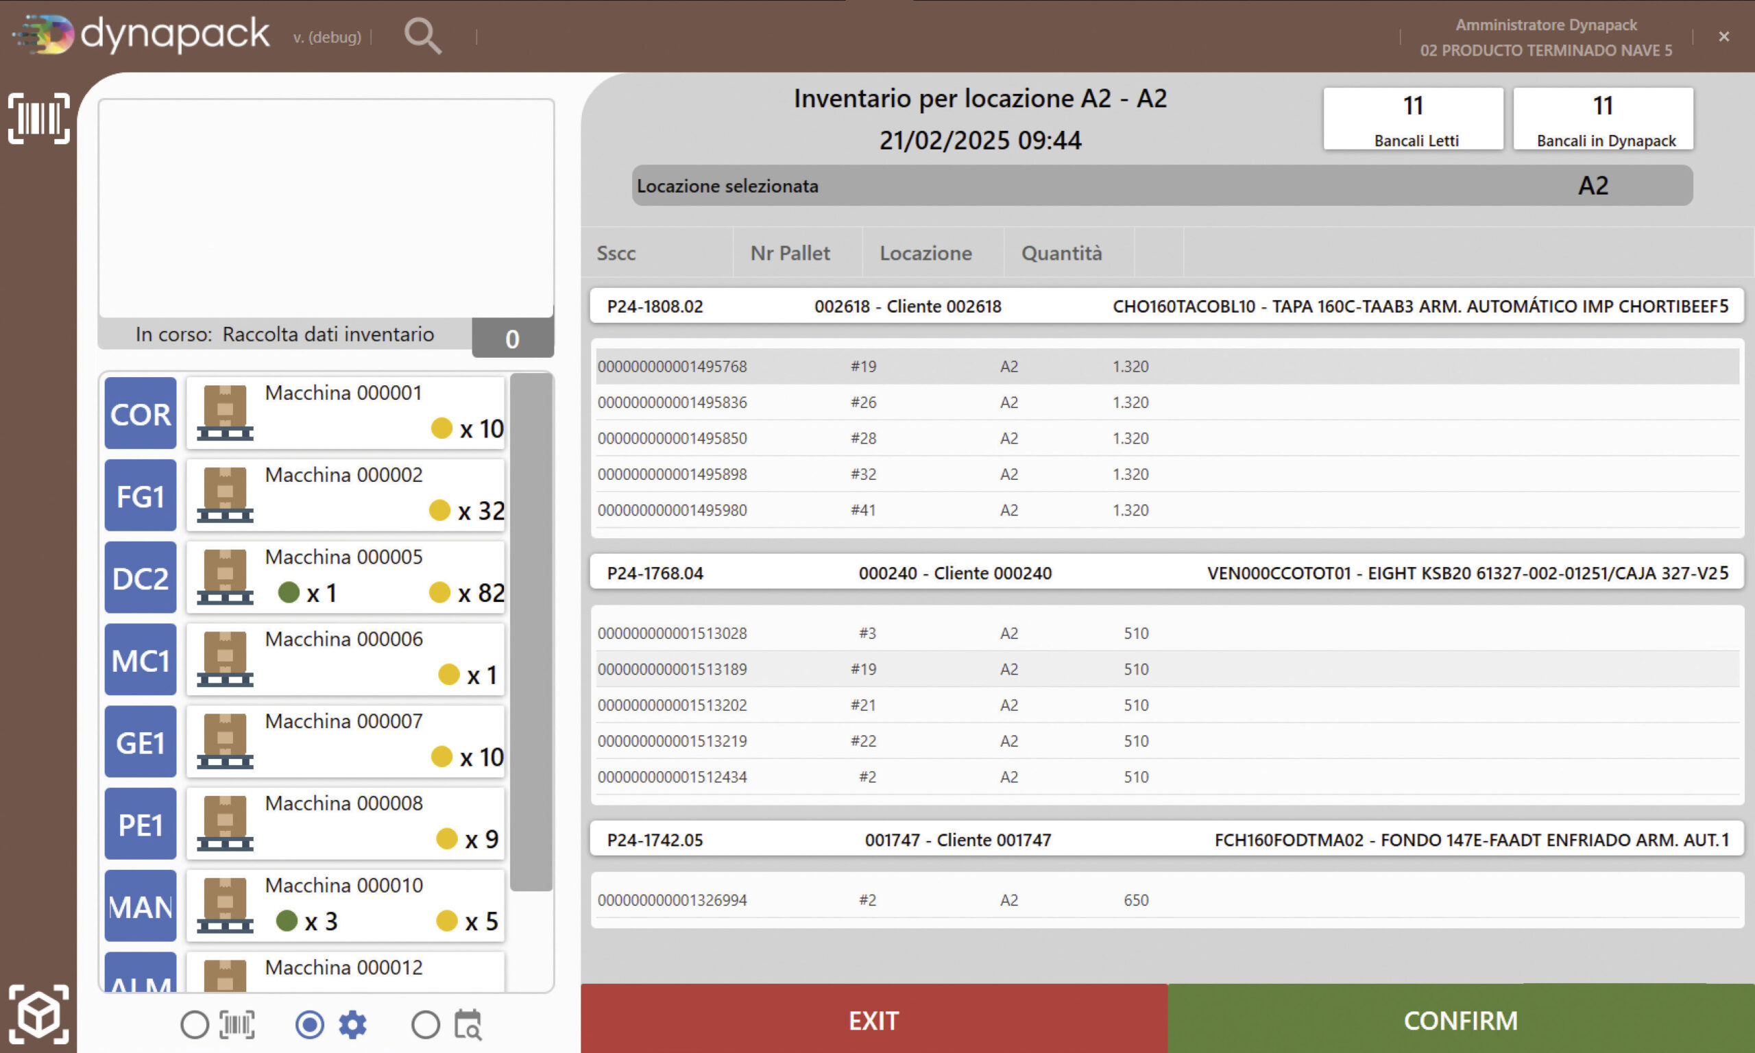Screen dimensions: 1755x1053
Task: Select row 000000000001495850
Action: [1167, 438]
